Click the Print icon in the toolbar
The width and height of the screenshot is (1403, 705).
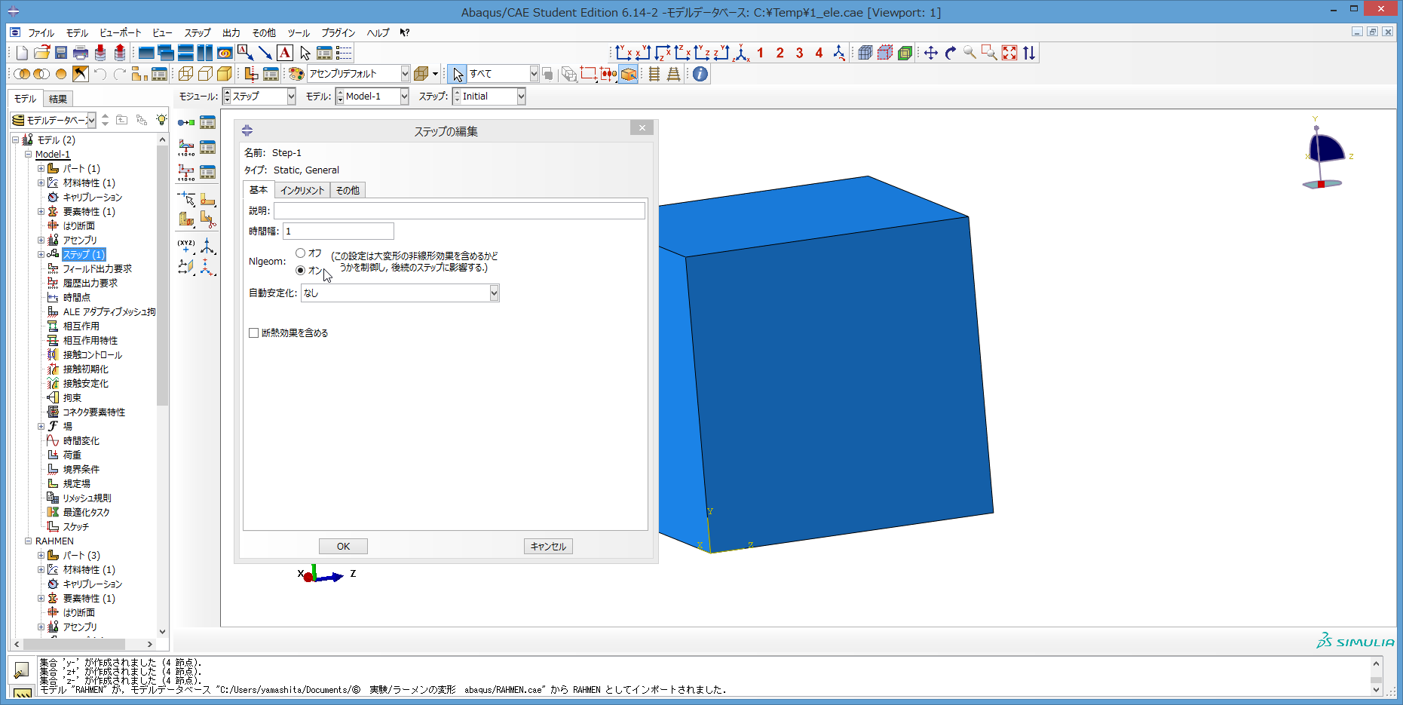coord(81,53)
